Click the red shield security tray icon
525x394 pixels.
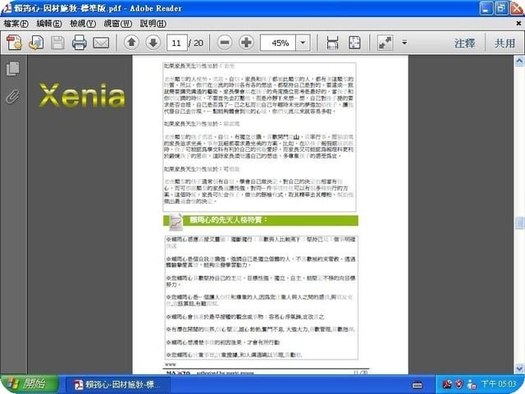pos(459,384)
